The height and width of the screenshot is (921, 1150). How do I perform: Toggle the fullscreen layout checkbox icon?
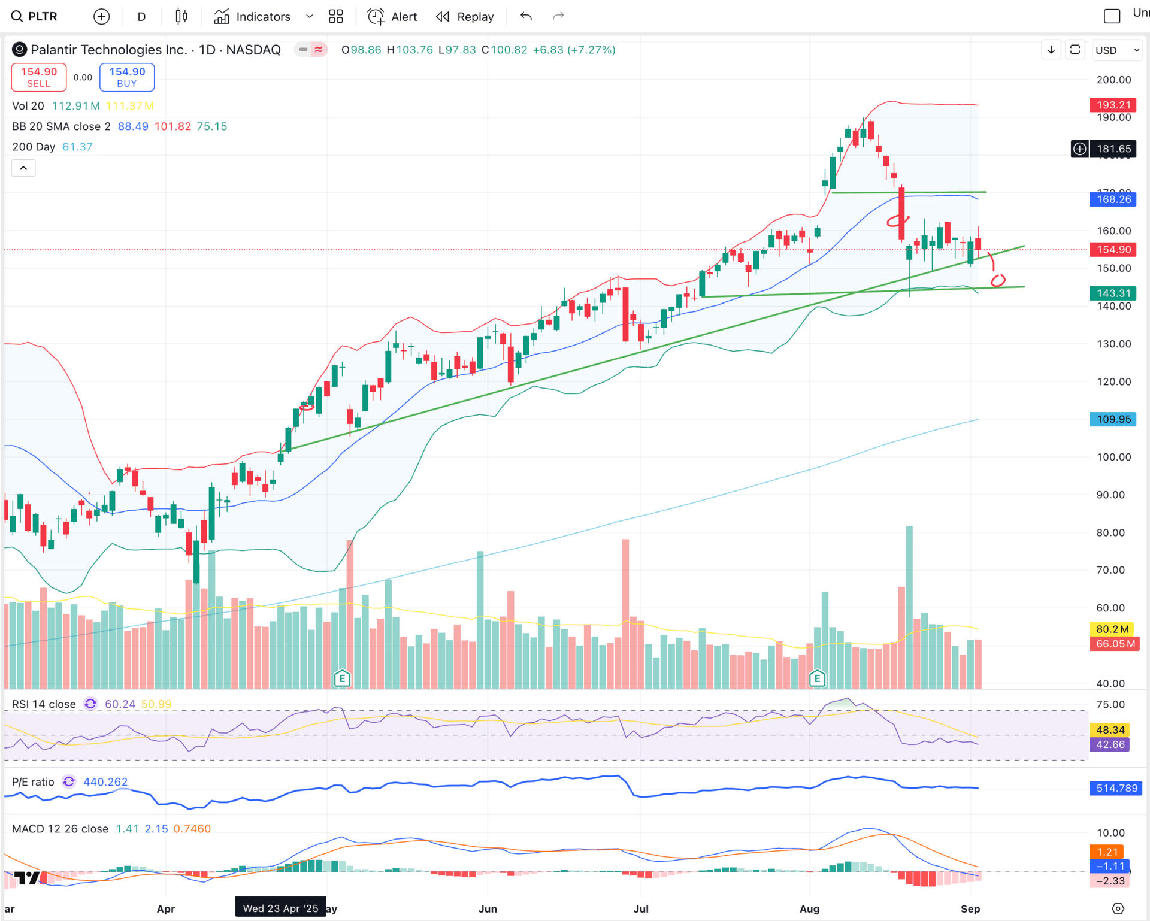pyautogui.click(x=1112, y=17)
